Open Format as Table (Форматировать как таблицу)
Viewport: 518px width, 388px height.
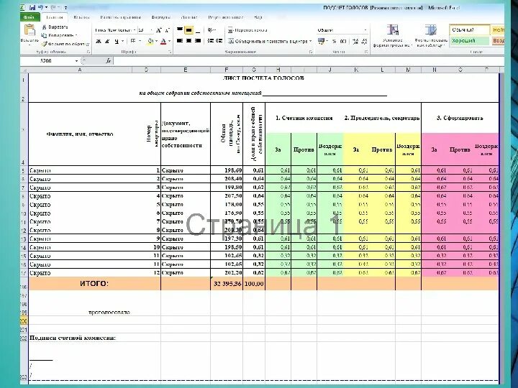pyautogui.click(x=430, y=36)
